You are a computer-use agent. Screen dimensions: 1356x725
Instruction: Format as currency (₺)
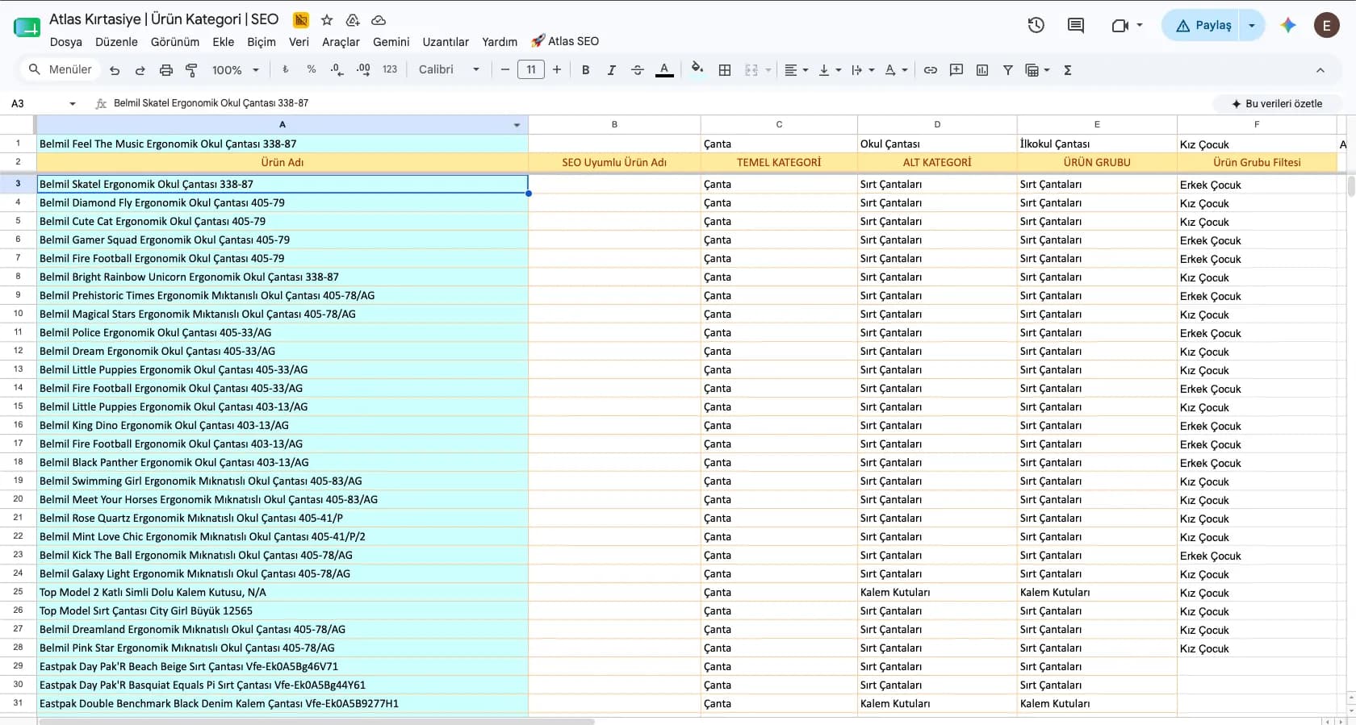(x=285, y=70)
